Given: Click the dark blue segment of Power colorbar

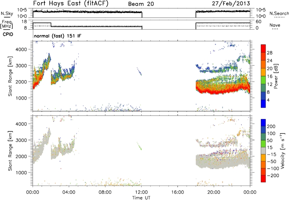Looking at the screenshot, I should [263, 103].
